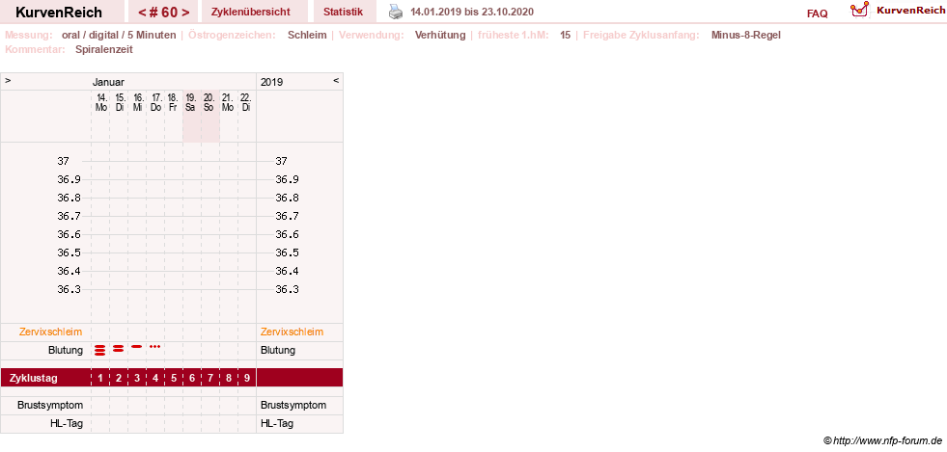Viewport: 947px width, 452px height.
Task: Click the left 'Blutung' row label
Action: 66,350
